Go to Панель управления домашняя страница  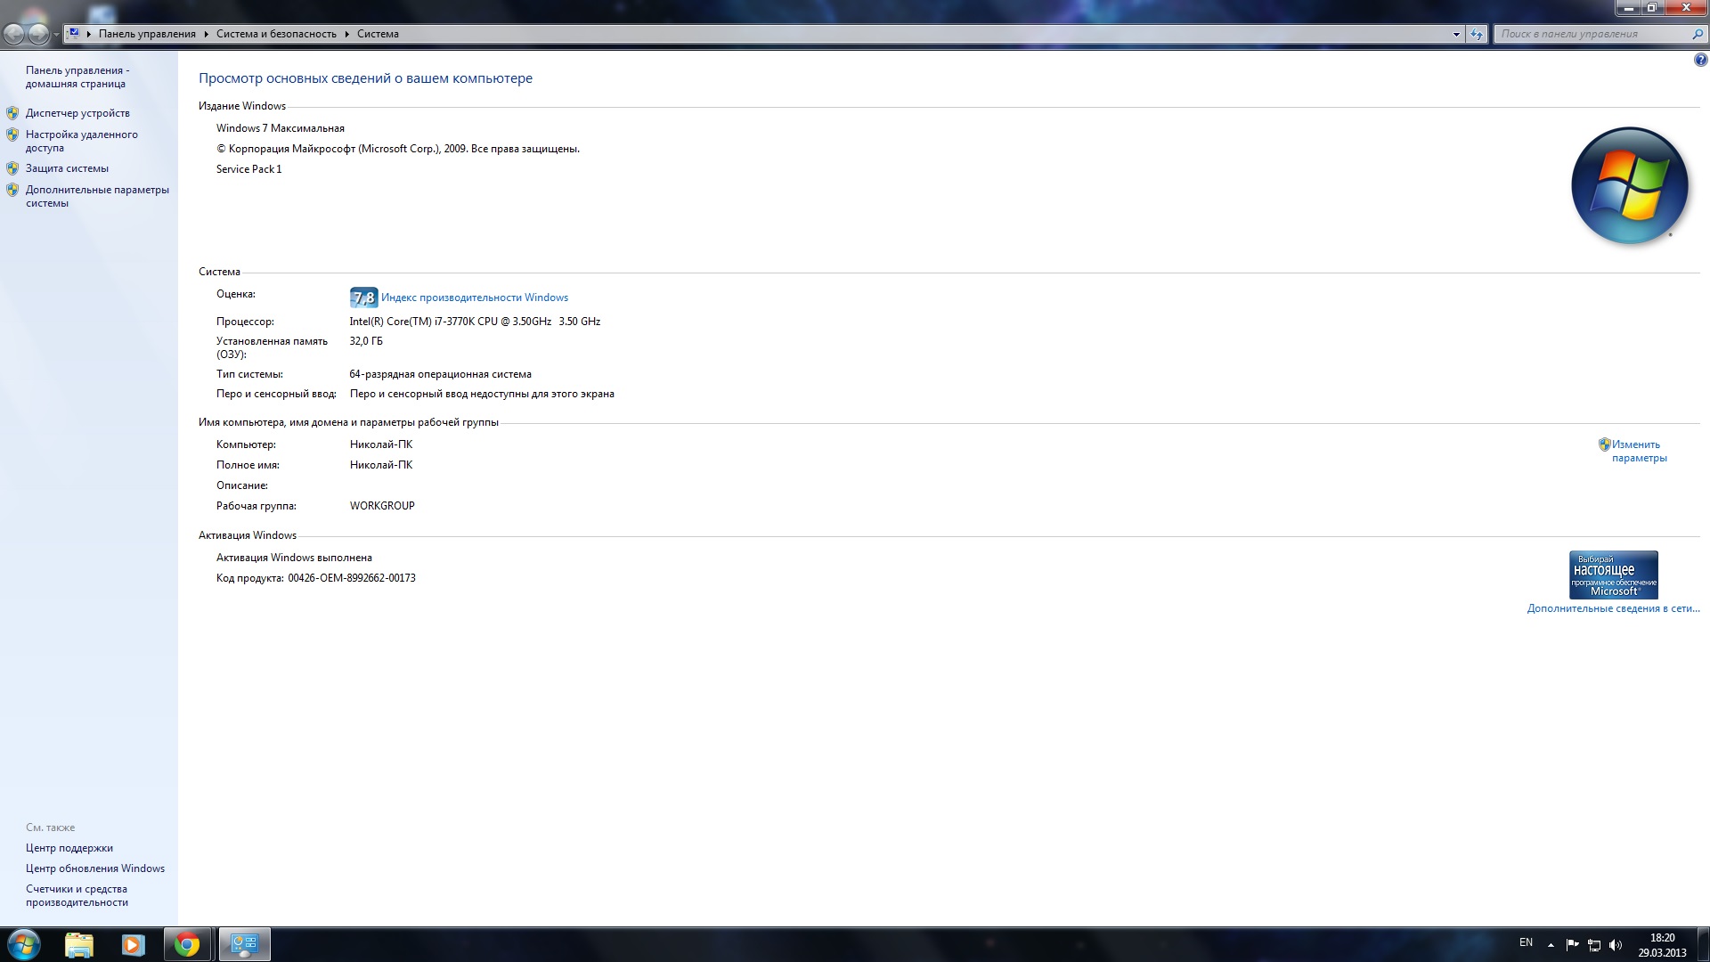click(x=77, y=77)
